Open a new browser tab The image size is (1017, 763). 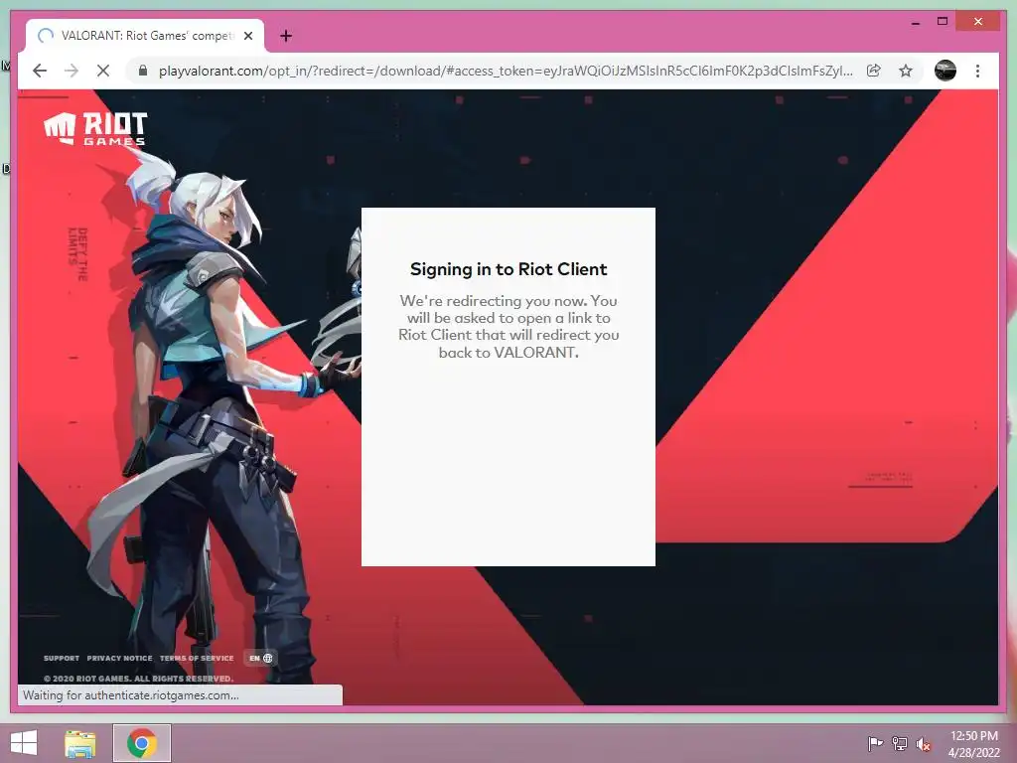pyautogui.click(x=286, y=36)
